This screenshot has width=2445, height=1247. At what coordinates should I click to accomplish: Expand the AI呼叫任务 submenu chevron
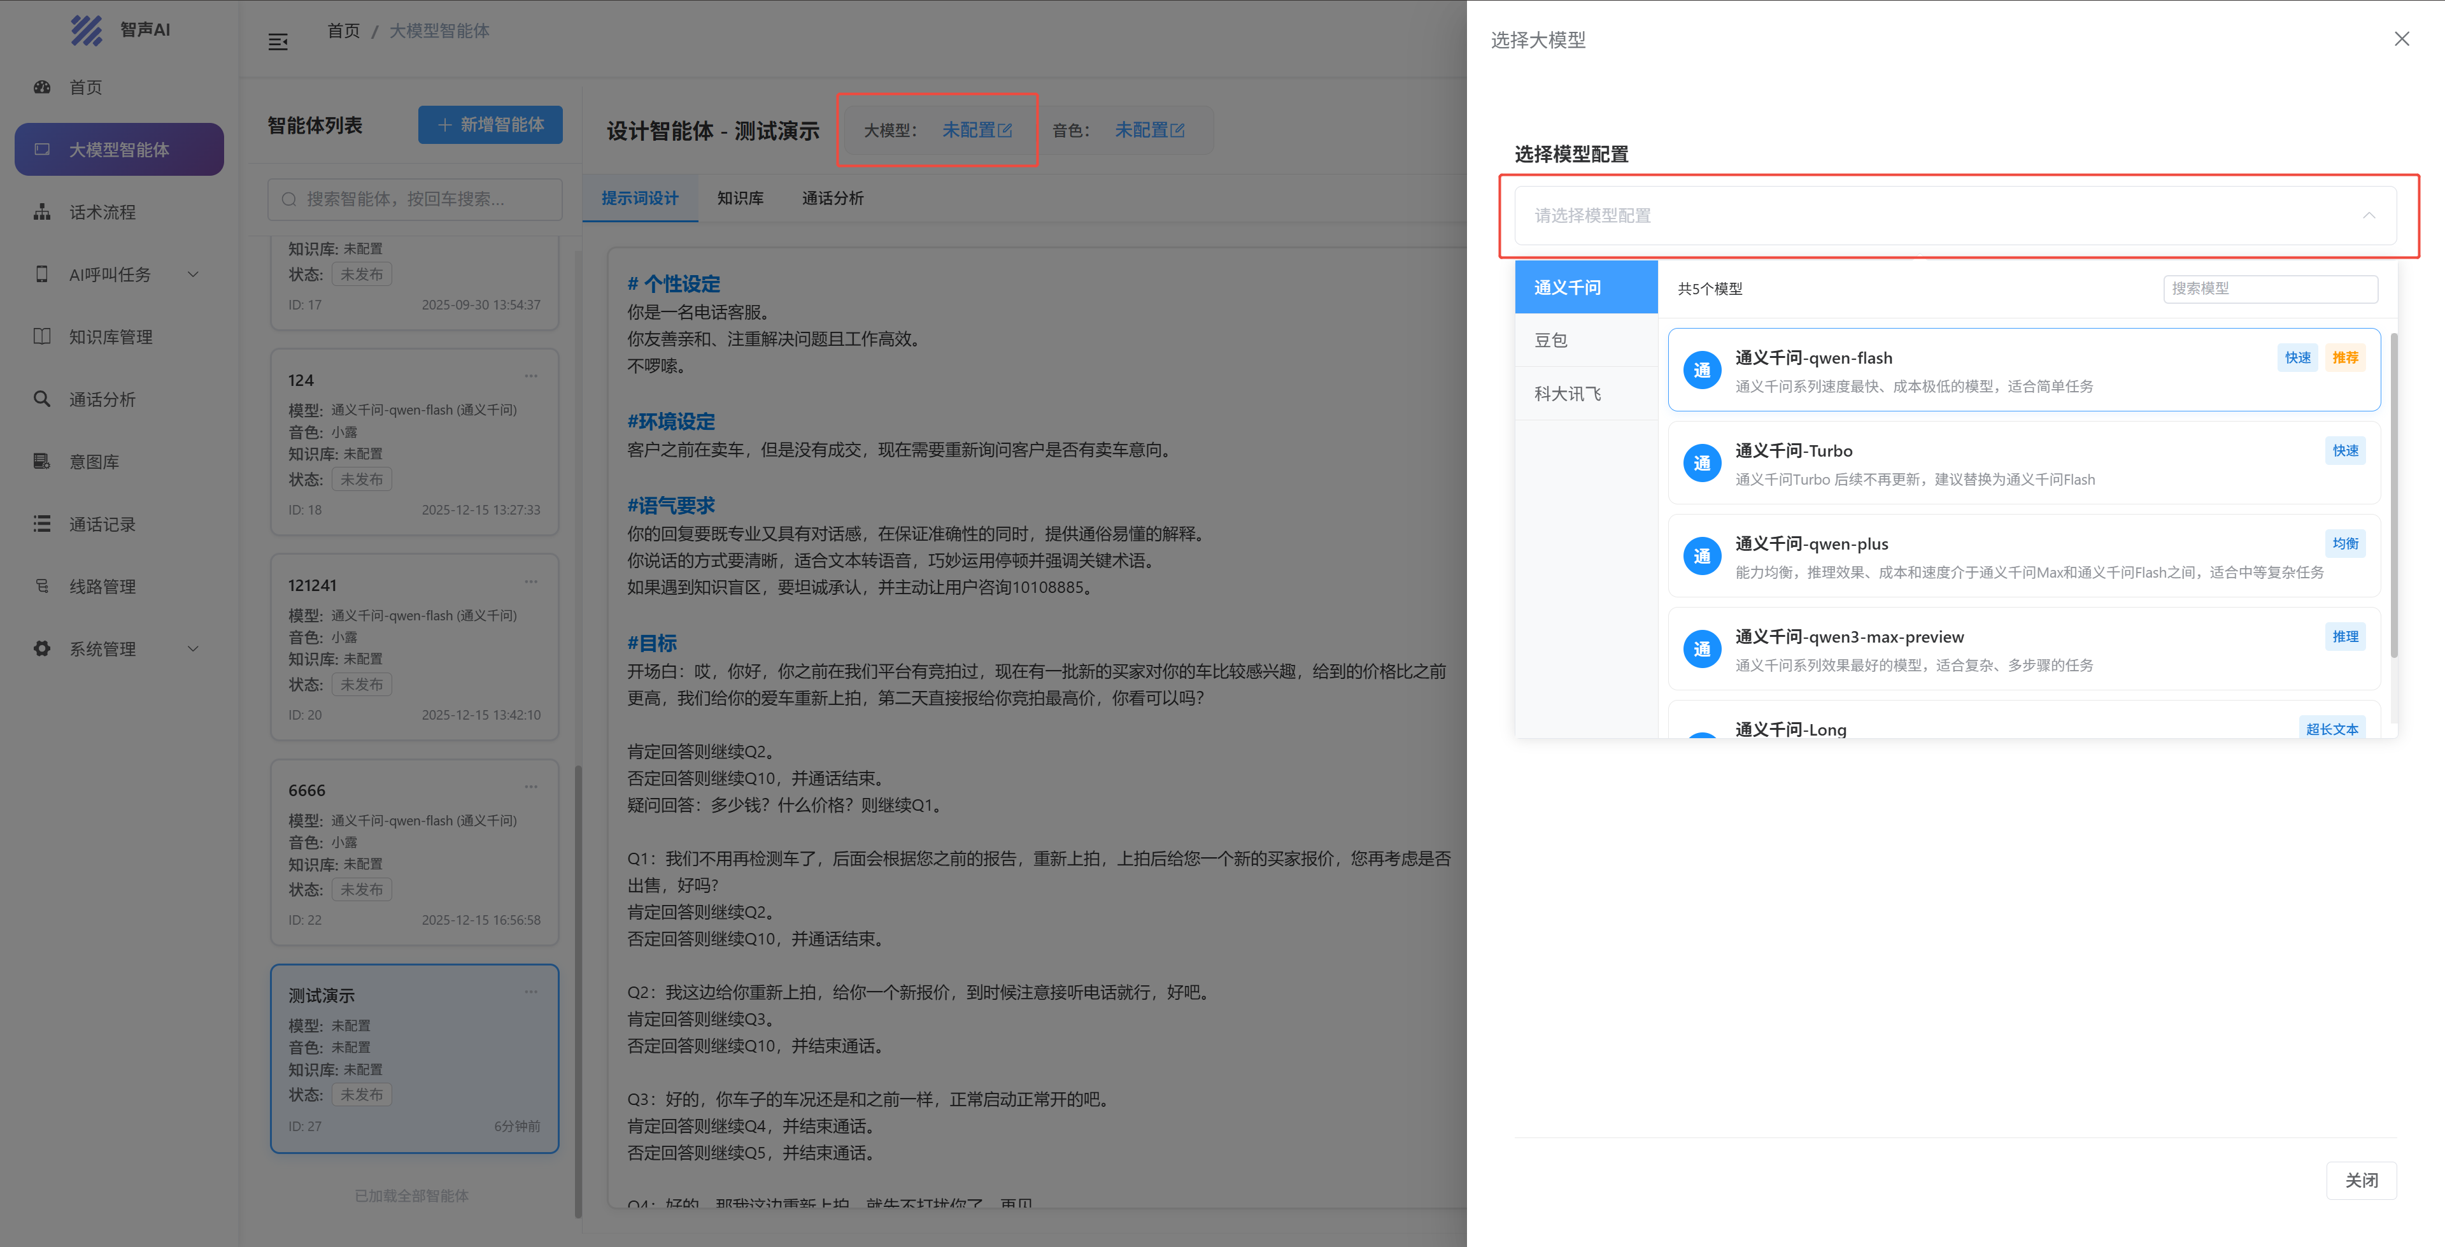click(x=194, y=274)
